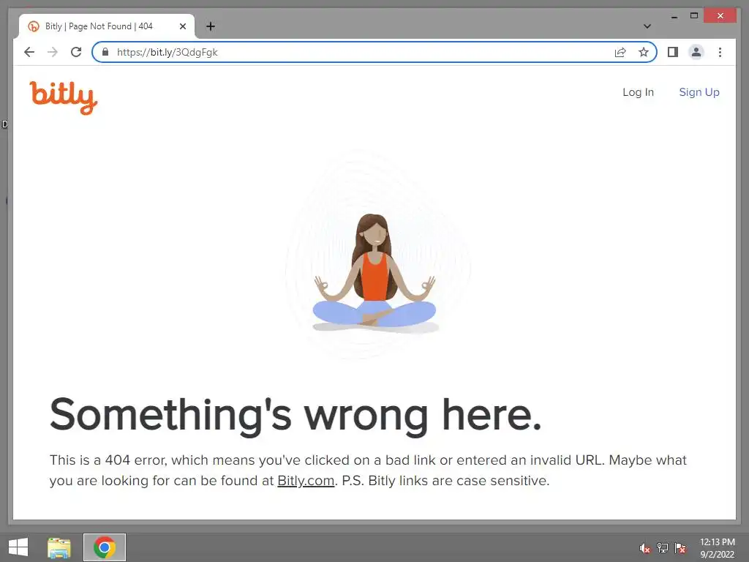
Task: Expand the tab search chevron
Action: pyautogui.click(x=647, y=26)
